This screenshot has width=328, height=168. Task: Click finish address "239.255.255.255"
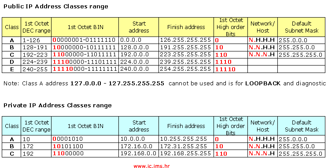(185, 62)
